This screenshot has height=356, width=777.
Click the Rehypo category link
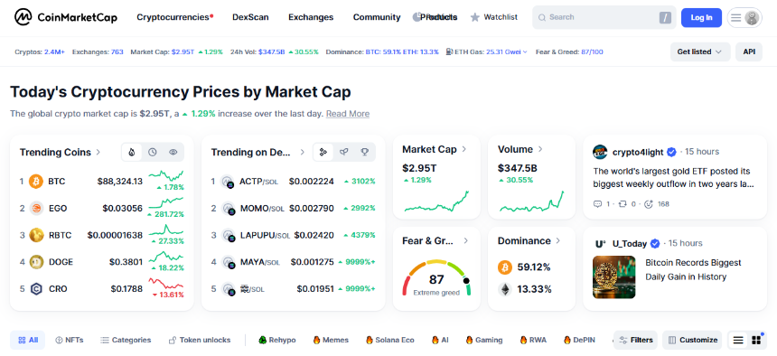point(277,340)
